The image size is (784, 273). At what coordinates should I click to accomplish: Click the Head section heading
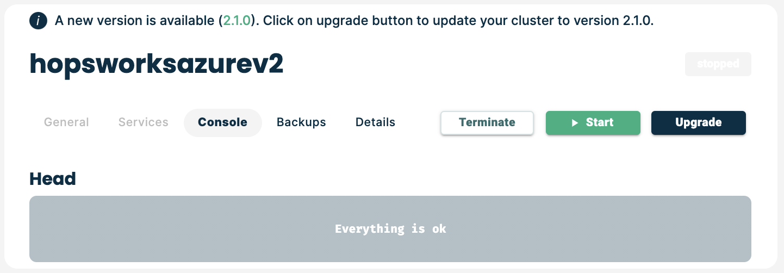pyautogui.click(x=53, y=178)
